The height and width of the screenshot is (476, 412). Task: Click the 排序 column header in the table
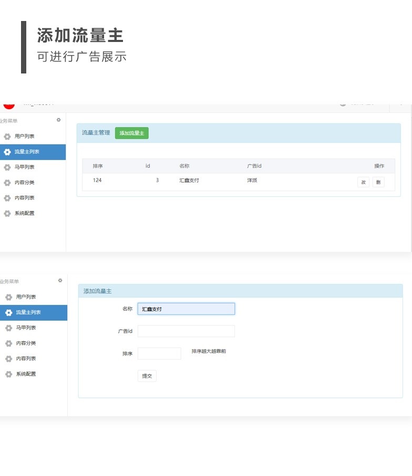click(98, 166)
